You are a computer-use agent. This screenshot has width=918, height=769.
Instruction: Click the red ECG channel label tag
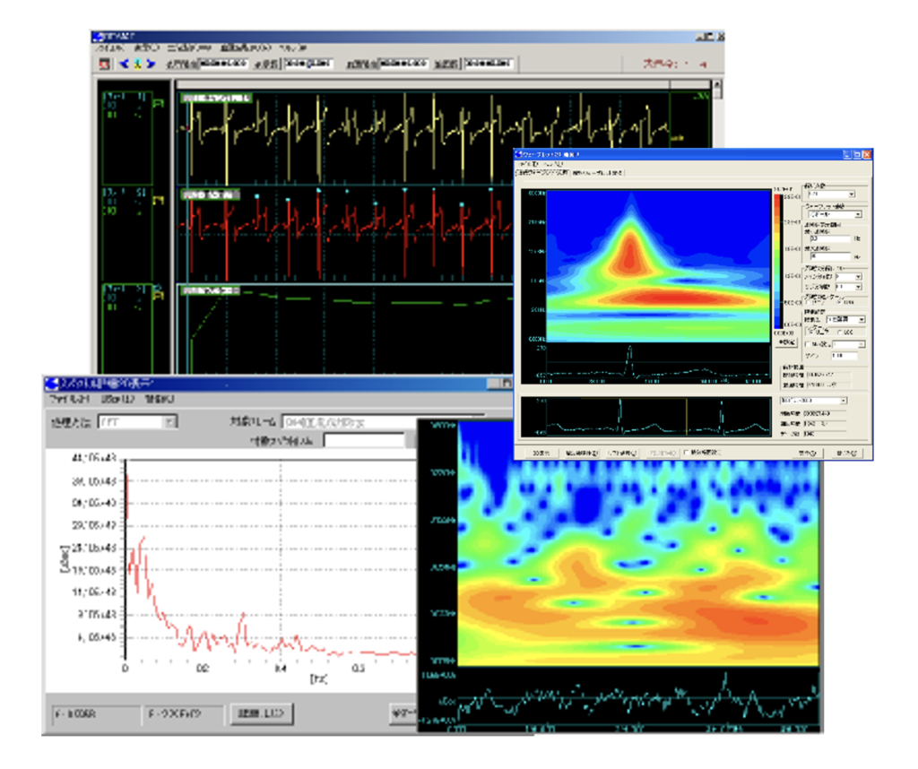[x=210, y=194]
